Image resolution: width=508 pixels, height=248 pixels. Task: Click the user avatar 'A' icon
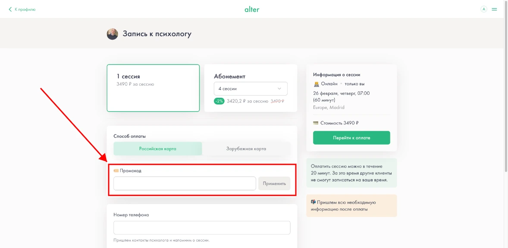(483, 9)
